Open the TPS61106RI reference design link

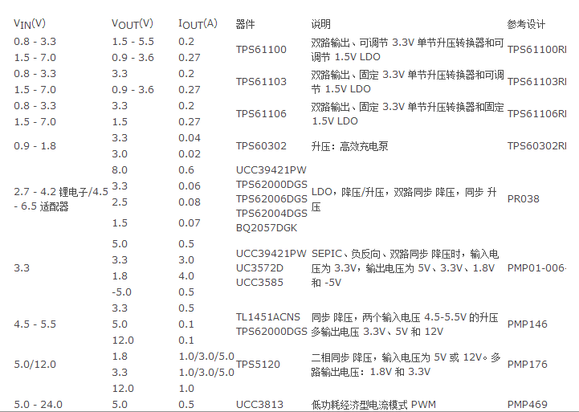click(536, 114)
